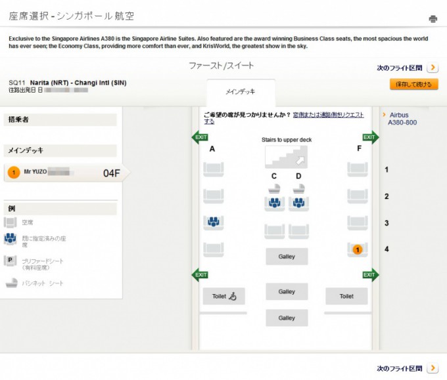Click occupied seat 2D
The height and width of the screenshot is (380, 447).
coord(298,203)
